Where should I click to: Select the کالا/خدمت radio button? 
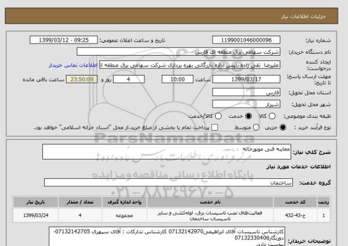tap(218, 116)
